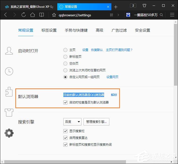The width and height of the screenshot is (178, 164).
Task: Open the QR code icon in address bar
Action: [111, 15]
